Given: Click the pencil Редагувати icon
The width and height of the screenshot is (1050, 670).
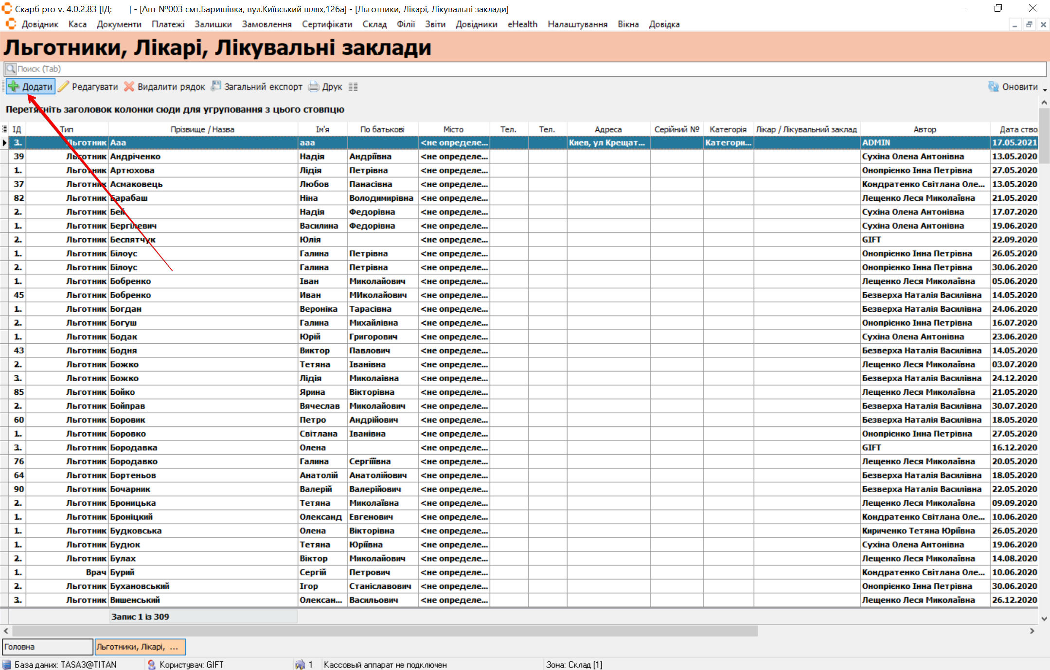Looking at the screenshot, I should 64,87.
